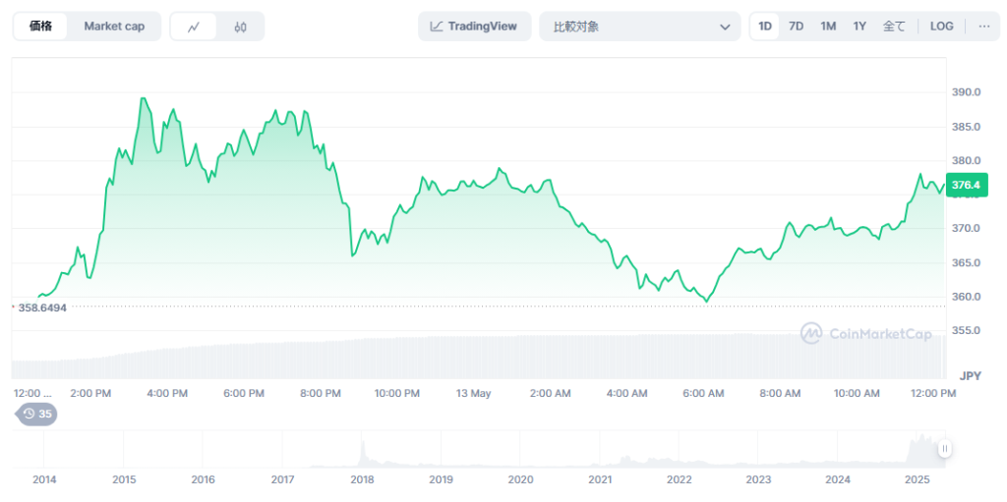Click the green 376.4 current price label

click(966, 185)
